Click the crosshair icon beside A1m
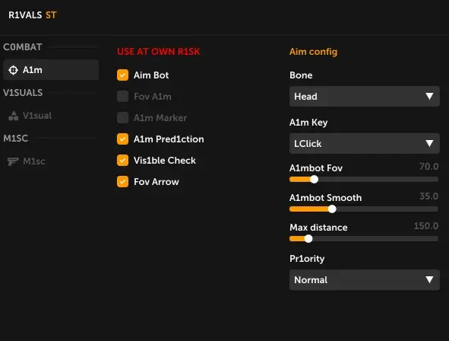 [x=13, y=70]
